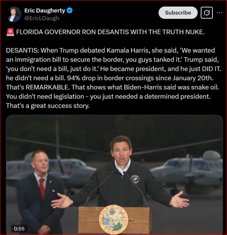The image size is (227, 235).
Task: Click the red siren emoji
Action: [x=10, y=32]
